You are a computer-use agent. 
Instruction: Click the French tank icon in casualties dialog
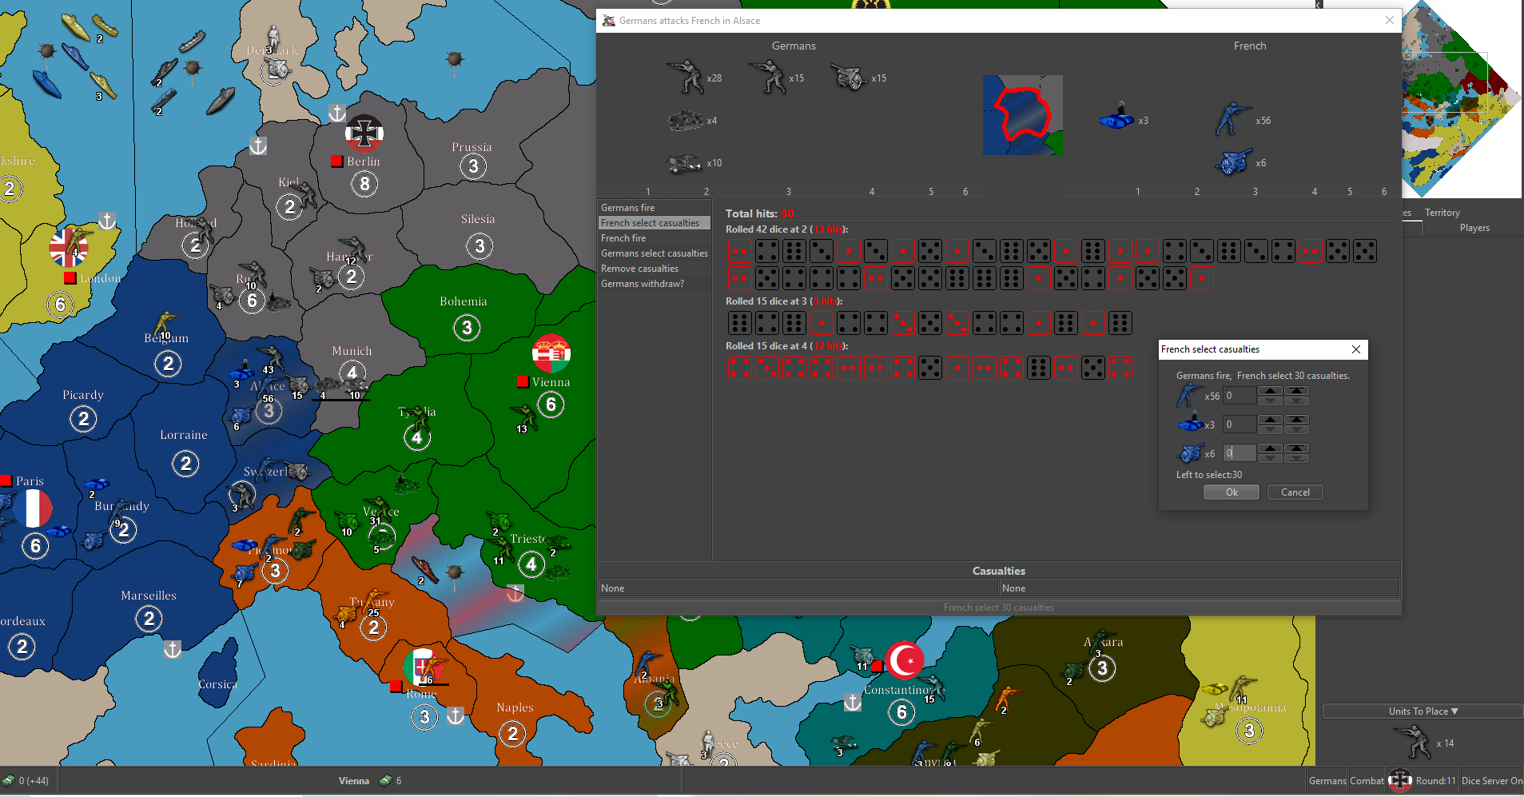pos(1189,424)
